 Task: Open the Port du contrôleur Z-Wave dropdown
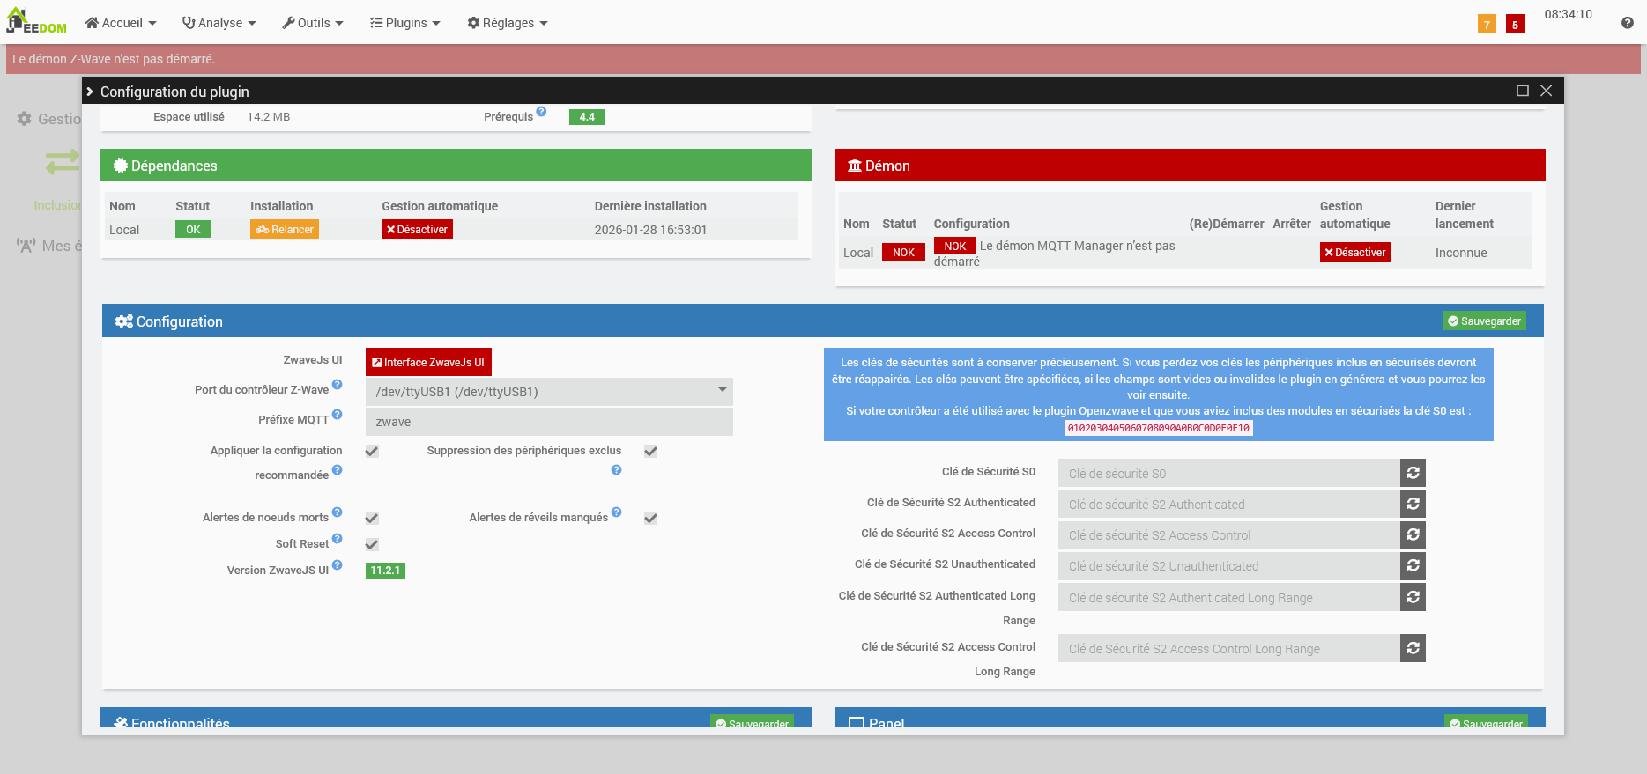(x=549, y=392)
